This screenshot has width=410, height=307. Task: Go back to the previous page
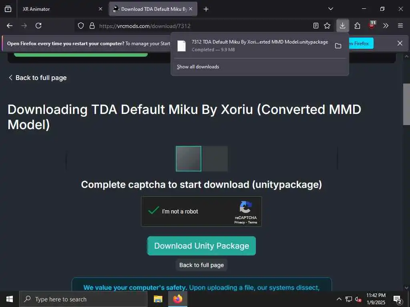[x=10, y=26]
